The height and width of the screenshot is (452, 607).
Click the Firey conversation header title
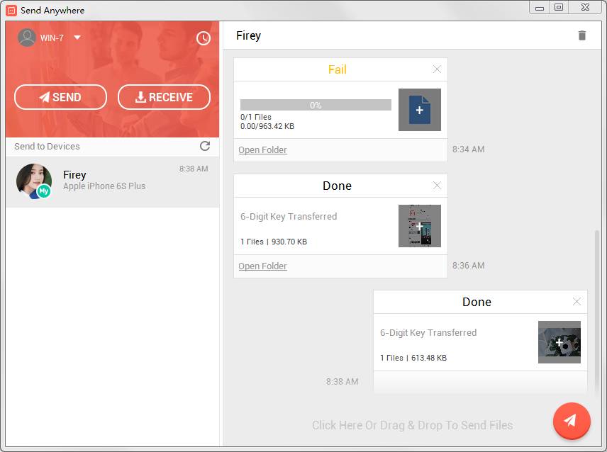pyautogui.click(x=248, y=35)
